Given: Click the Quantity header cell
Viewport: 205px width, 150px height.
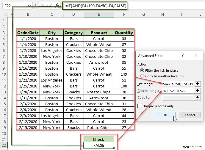Looking at the screenshot, I should 124,33.
